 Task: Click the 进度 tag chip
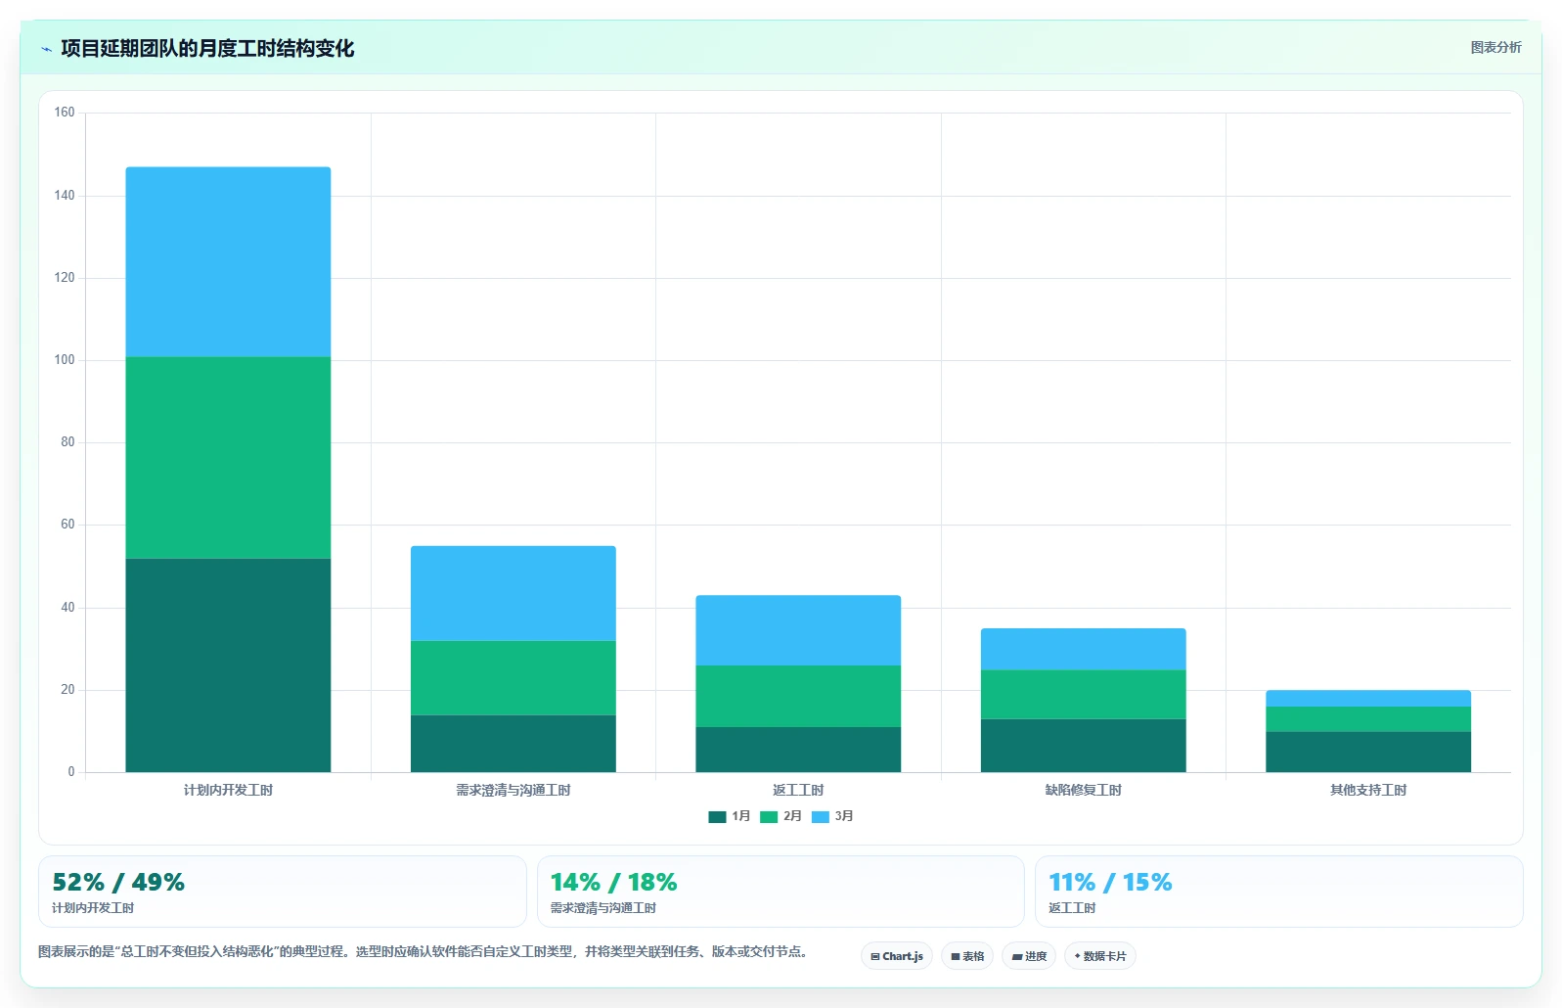[x=1029, y=956]
